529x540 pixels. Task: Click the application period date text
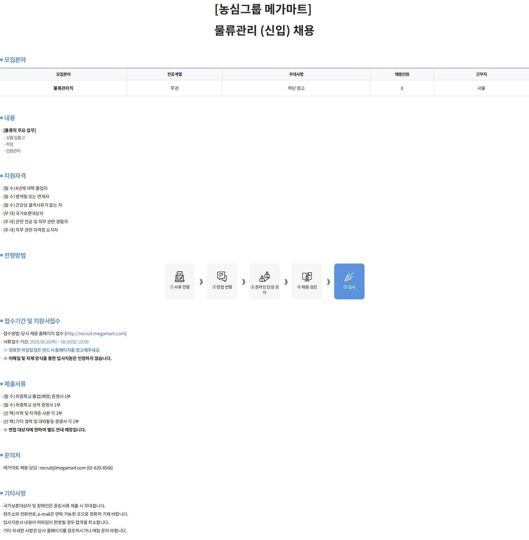point(59,342)
